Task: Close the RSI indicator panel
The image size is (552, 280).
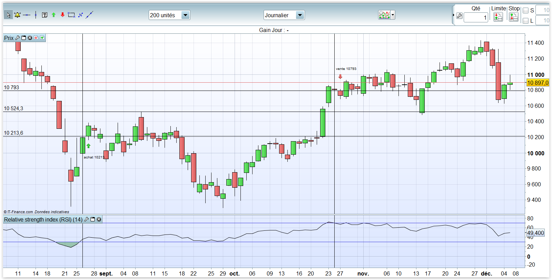Action: (99, 219)
